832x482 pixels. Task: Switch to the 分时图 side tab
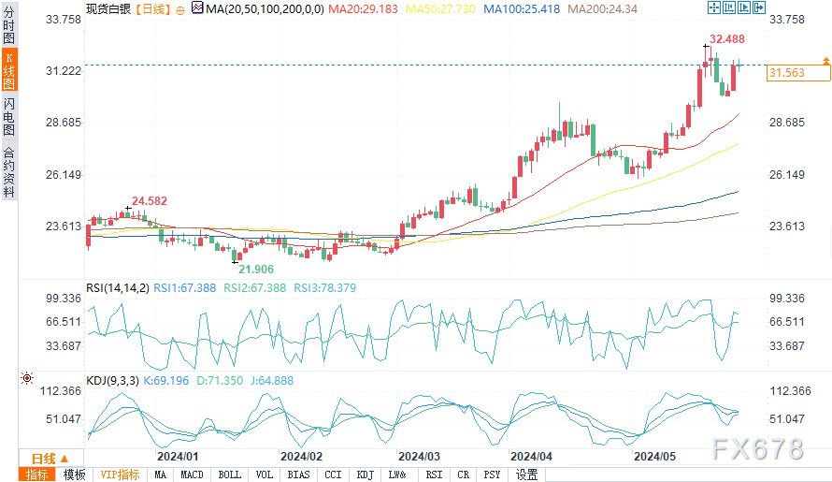click(8, 30)
